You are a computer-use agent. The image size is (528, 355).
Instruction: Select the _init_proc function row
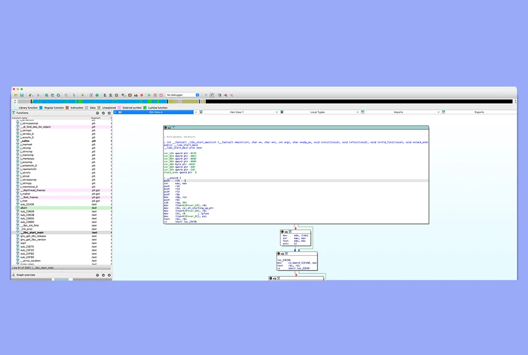pyautogui.click(x=61, y=229)
